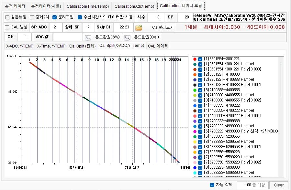The height and width of the screenshot is (190, 291).
Task: Uncheck legend series [7]5299556~5599223 Hampel
Action: click(x=200, y=157)
